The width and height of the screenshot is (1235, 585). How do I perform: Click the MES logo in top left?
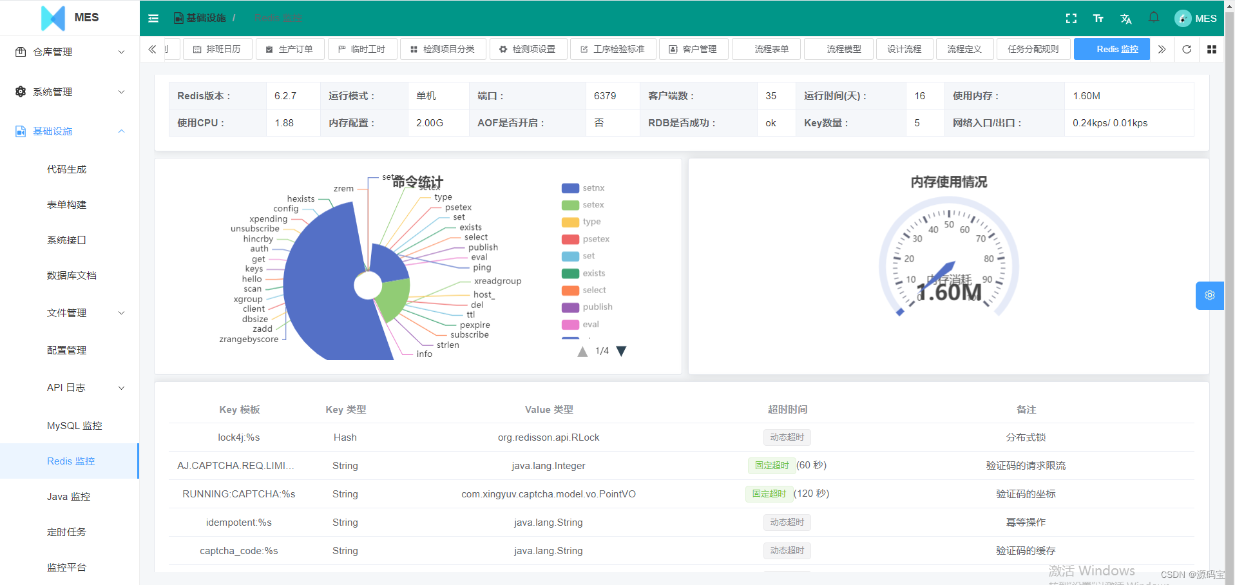[70, 18]
